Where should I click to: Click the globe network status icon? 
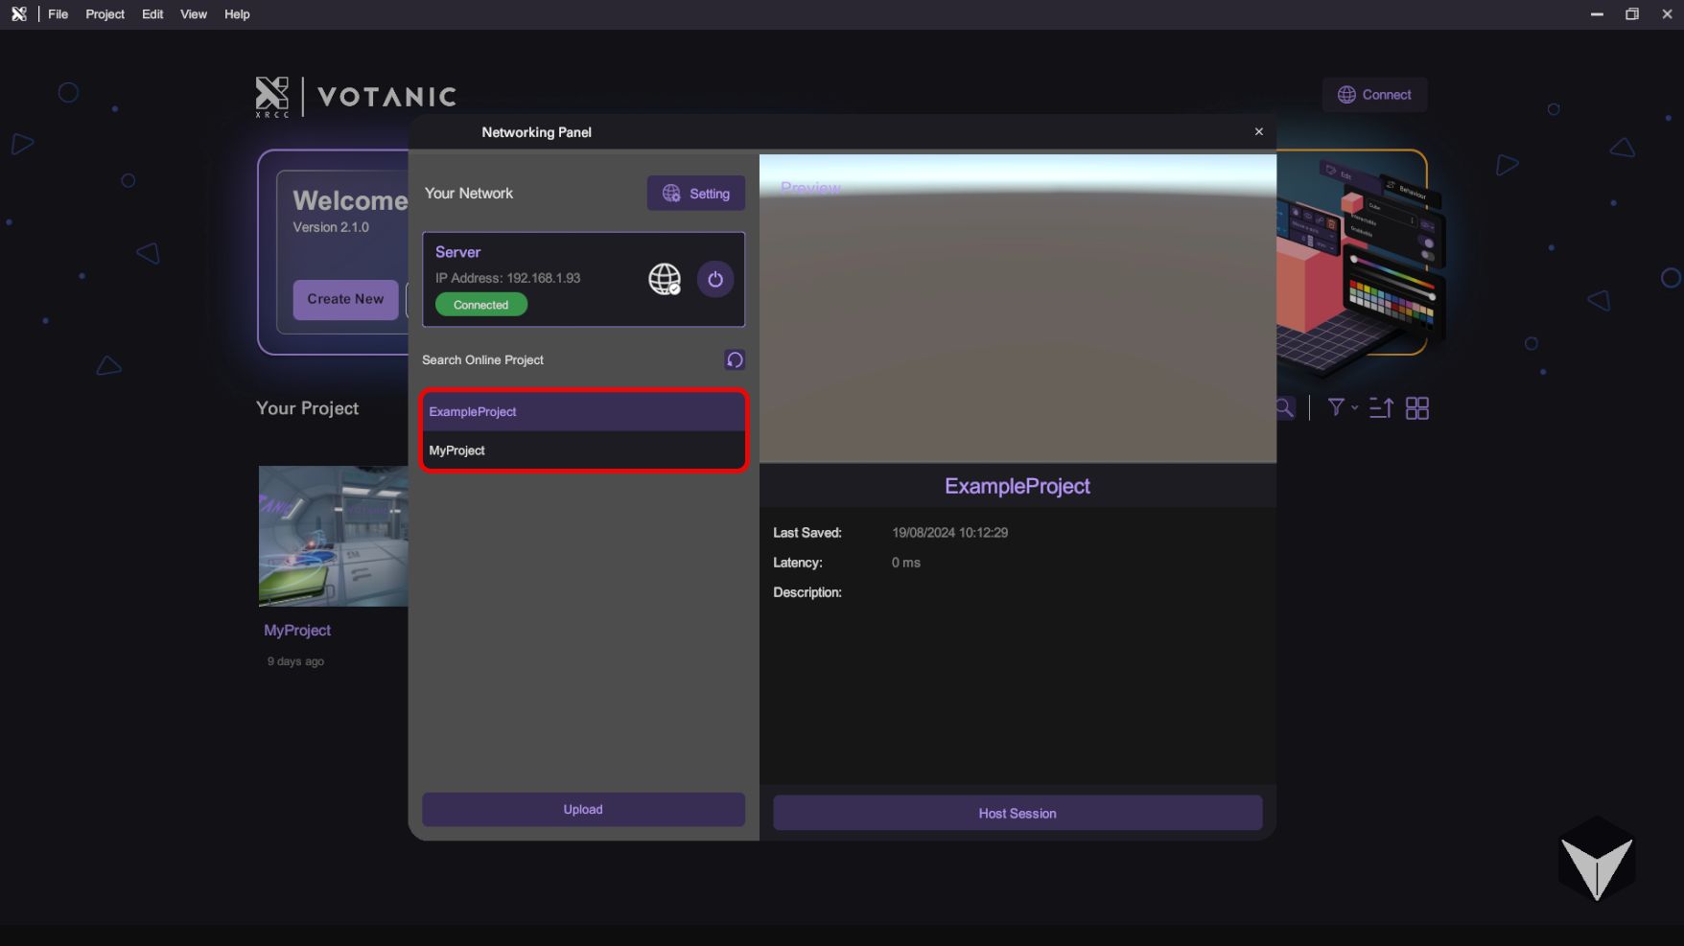coord(664,279)
